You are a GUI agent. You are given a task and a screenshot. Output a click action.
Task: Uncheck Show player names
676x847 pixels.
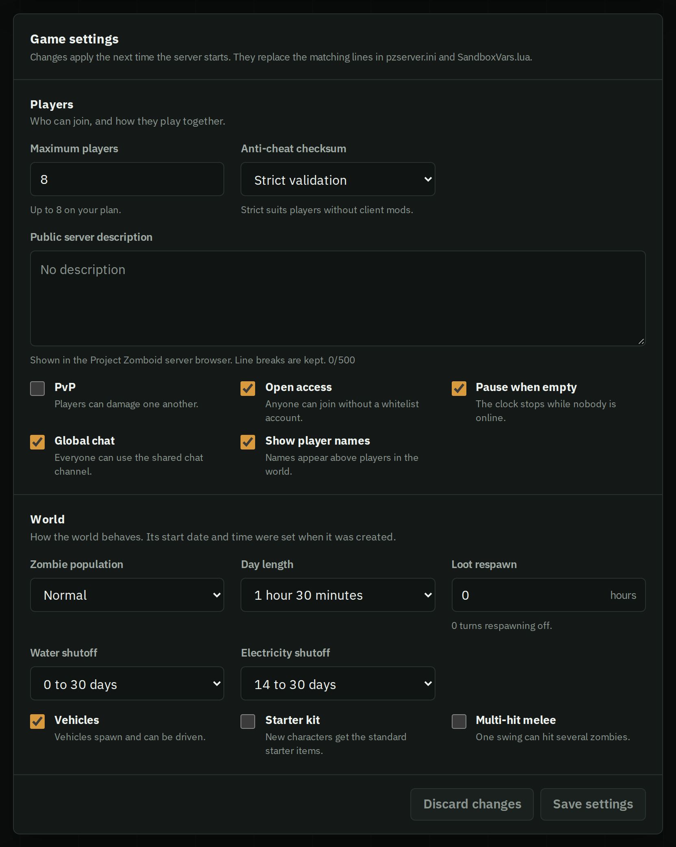pyautogui.click(x=248, y=442)
